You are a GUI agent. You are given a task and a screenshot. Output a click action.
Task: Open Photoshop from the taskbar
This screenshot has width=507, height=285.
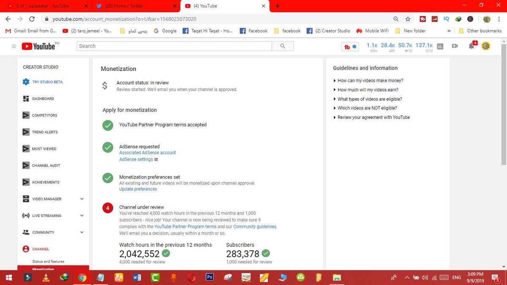click(x=209, y=277)
